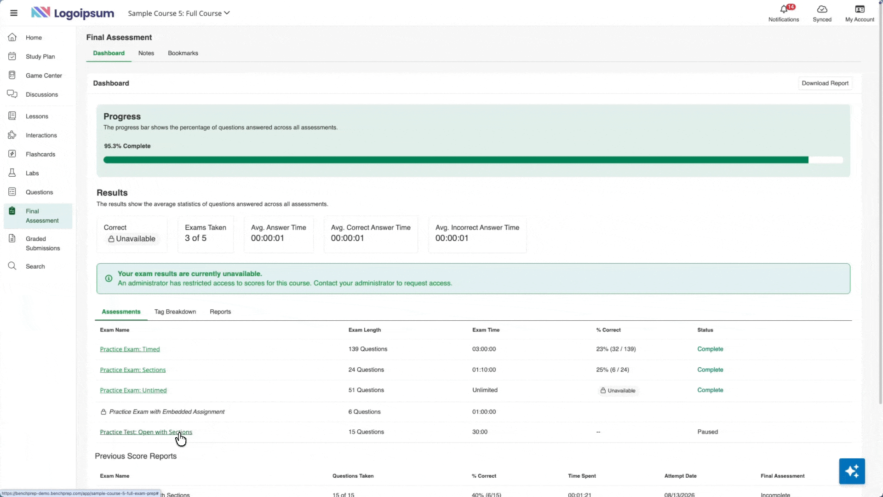Open Study Plan calendar icon
This screenshot has width=883, height=497.
[x=12, y=56]
